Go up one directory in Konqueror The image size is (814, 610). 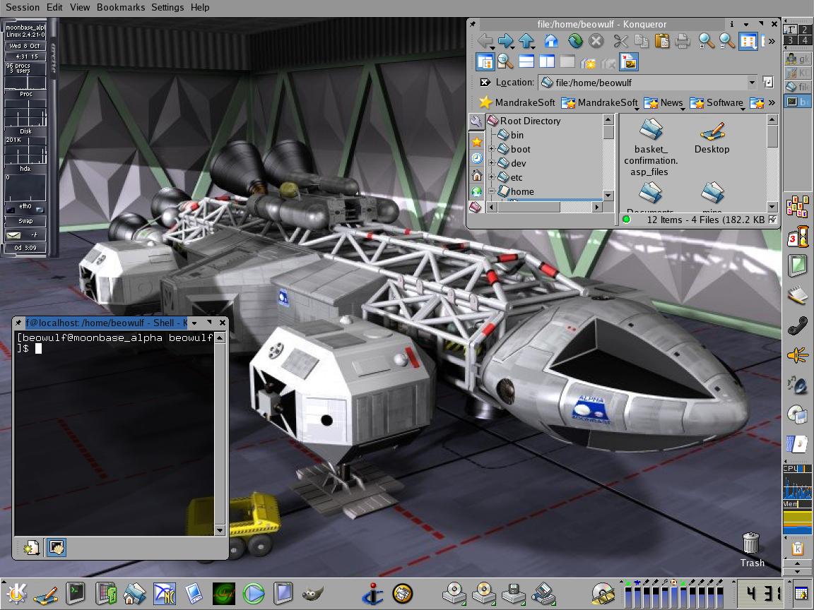coord(526,41)
